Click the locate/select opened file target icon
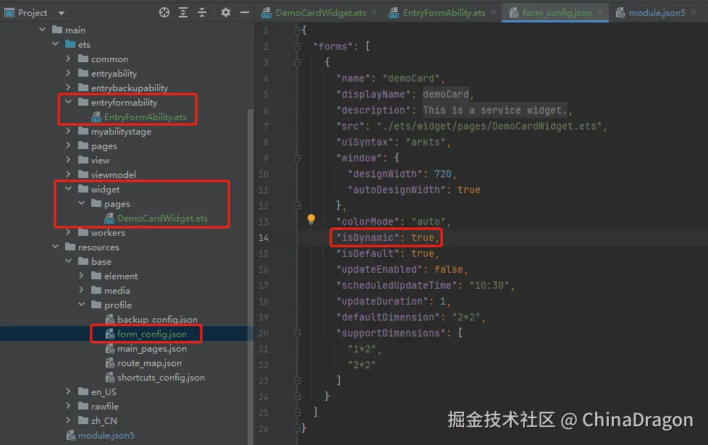Screen dimensions: 708x445 point(164,12)
